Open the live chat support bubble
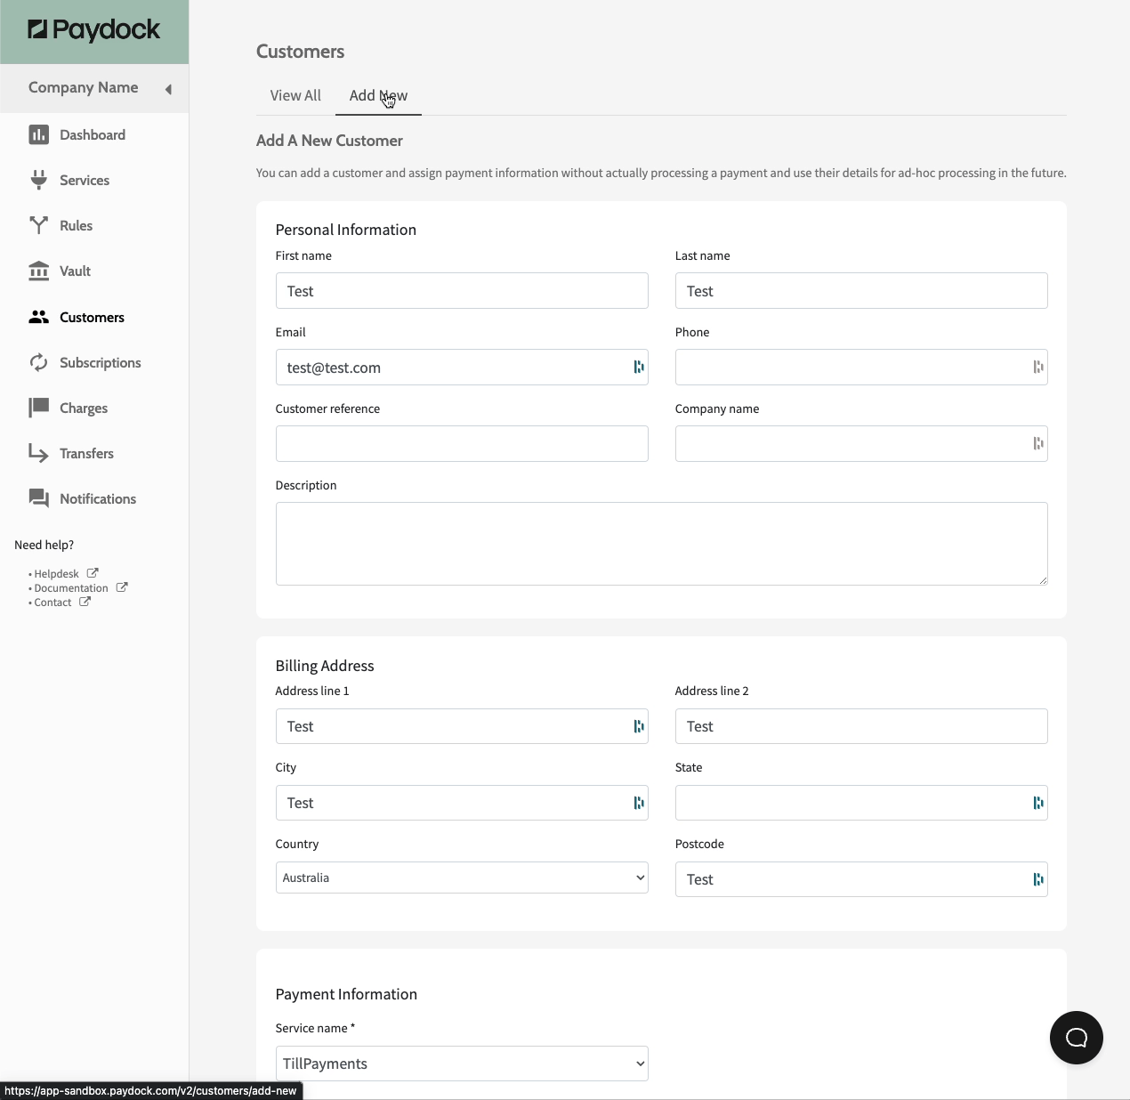 click(1076, 1037)
